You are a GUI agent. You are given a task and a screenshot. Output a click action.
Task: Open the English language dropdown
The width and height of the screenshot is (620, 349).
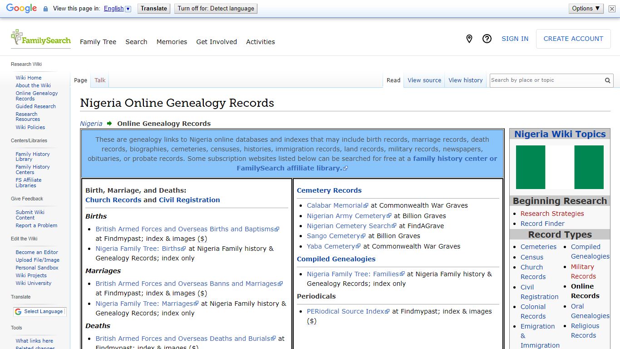tap(117, 9)
